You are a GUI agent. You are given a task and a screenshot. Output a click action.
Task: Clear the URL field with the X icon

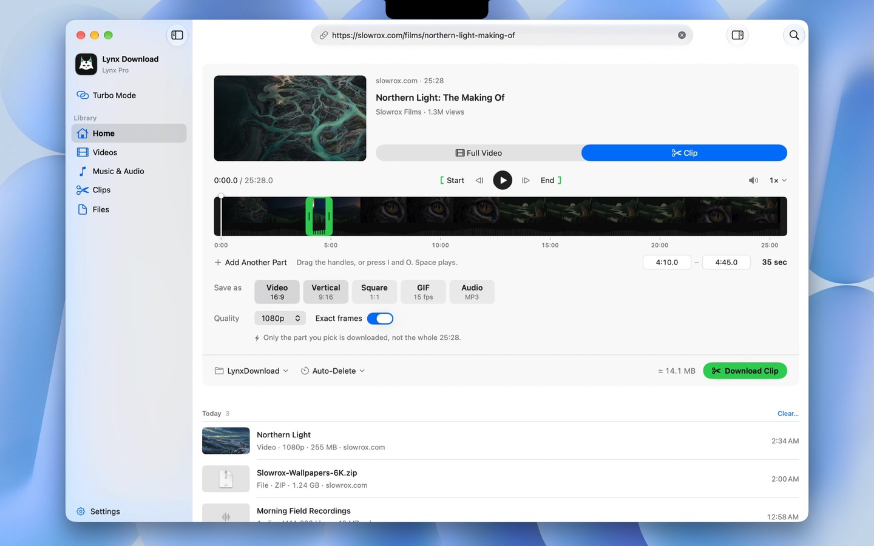coord(682,35)
